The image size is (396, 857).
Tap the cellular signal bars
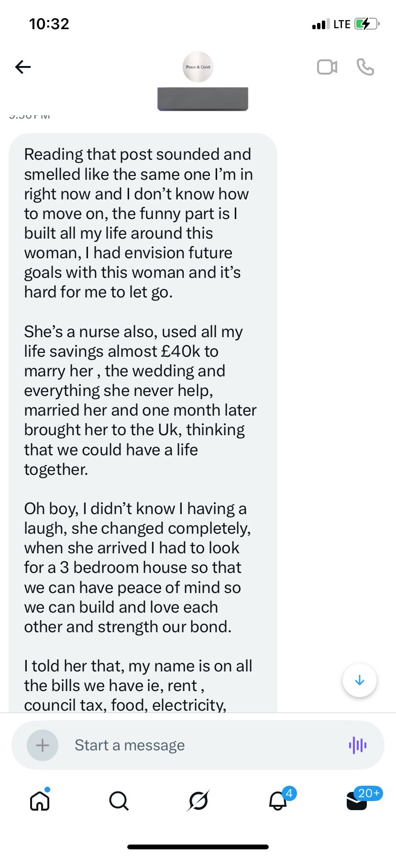coord(320,24)
